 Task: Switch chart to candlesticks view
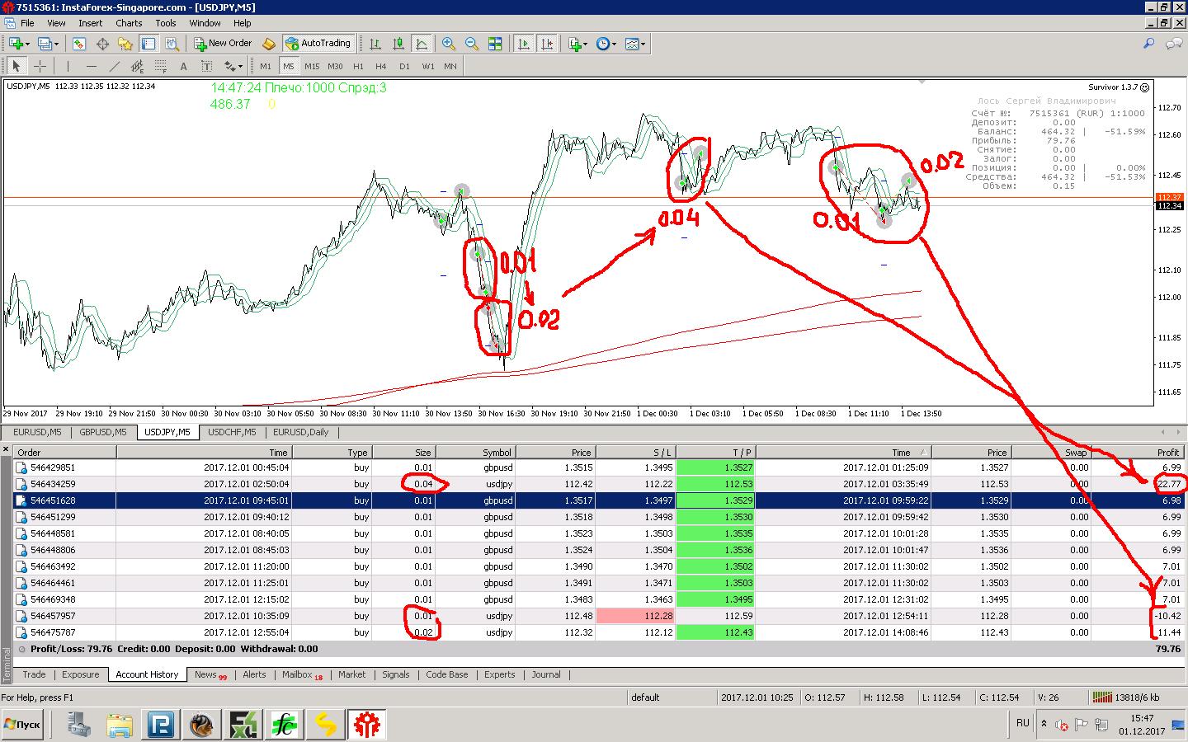398,44
